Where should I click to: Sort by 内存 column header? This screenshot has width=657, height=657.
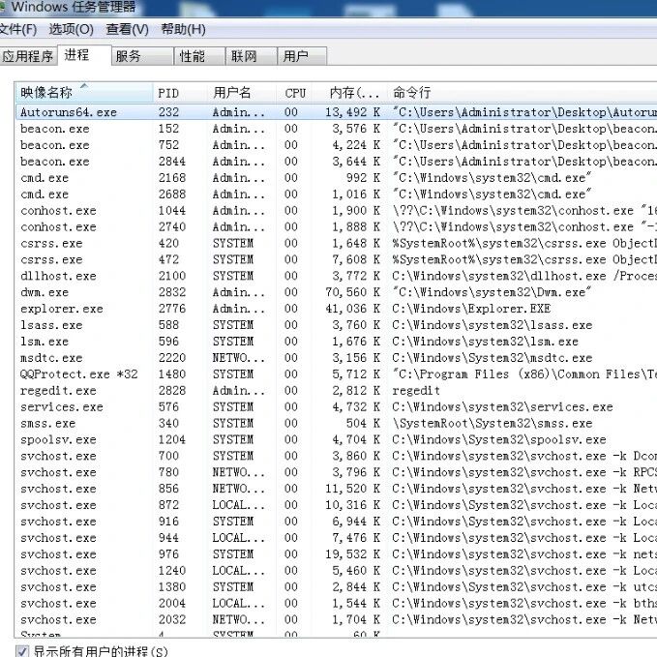pyautogui.click(x=354, y=93)
